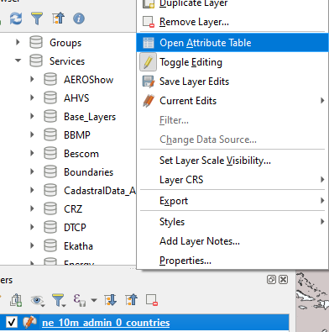
Task: Click the AEROShow folder database icon
Action: [x=50, y=79]
